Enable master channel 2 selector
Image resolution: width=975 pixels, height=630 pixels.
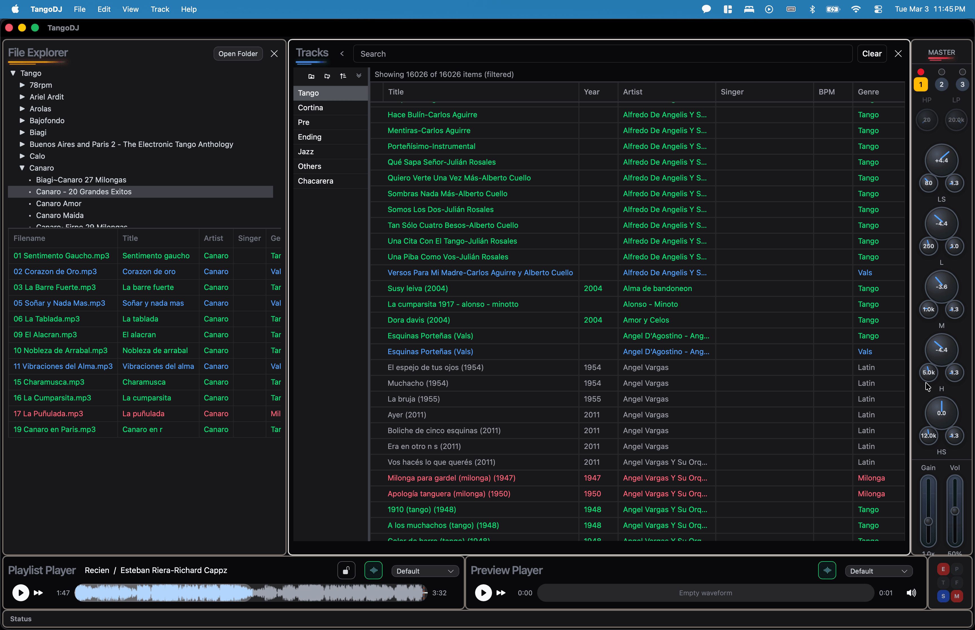(x=941, y=84)
